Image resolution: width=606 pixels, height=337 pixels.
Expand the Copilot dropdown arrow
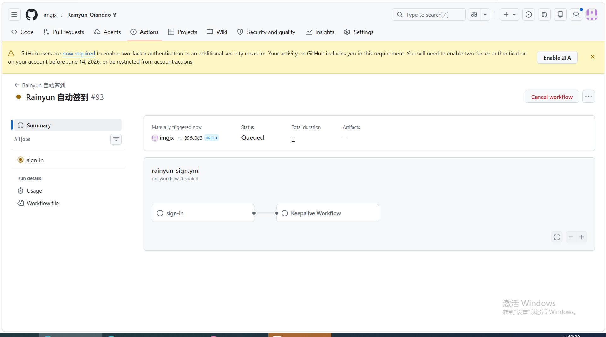(x=485, y=15)
